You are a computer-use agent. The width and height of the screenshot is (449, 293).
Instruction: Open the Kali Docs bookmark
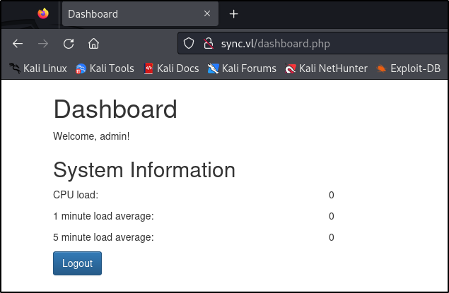point(170,68)
